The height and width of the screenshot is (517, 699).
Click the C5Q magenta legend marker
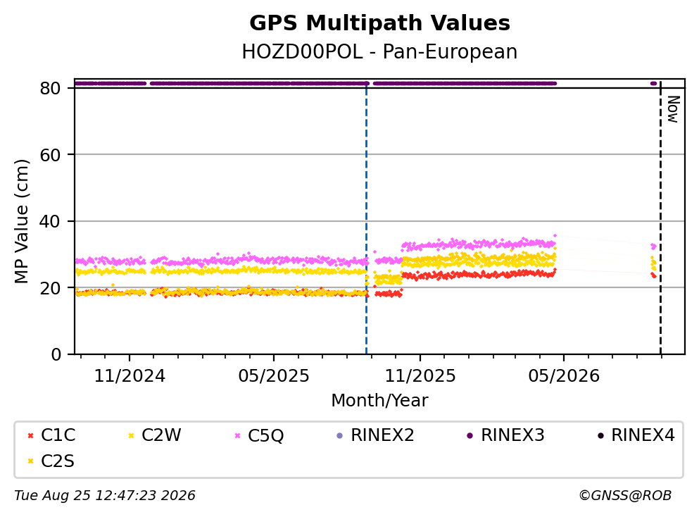[237, 435]
